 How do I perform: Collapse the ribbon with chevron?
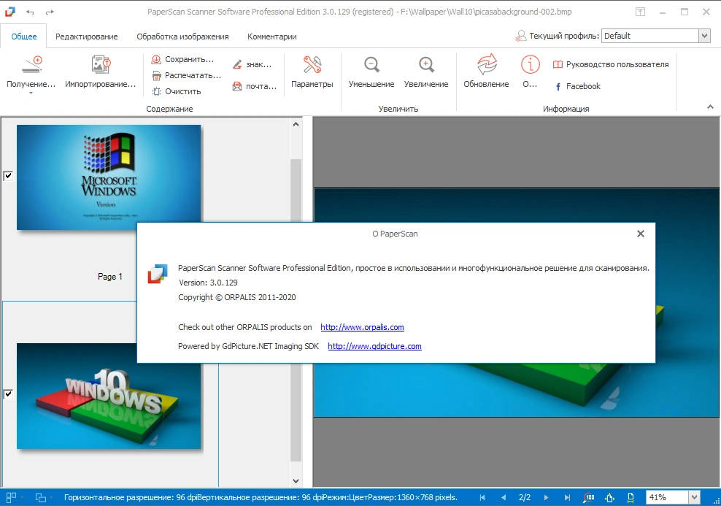710,107
